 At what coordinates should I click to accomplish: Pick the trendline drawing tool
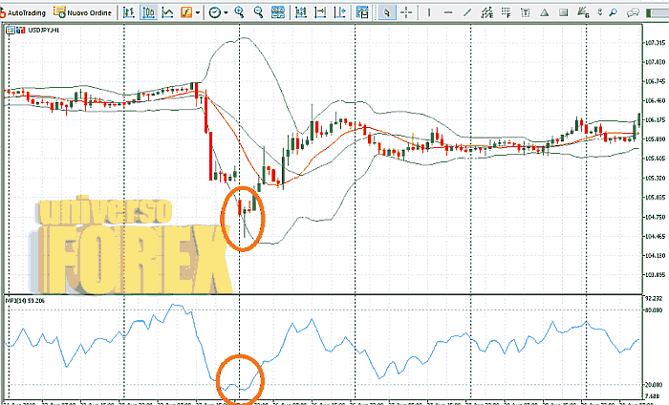(467, 12)
